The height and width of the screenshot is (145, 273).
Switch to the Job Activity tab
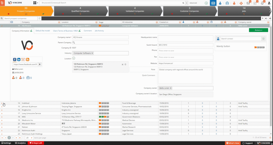point(99,31)
